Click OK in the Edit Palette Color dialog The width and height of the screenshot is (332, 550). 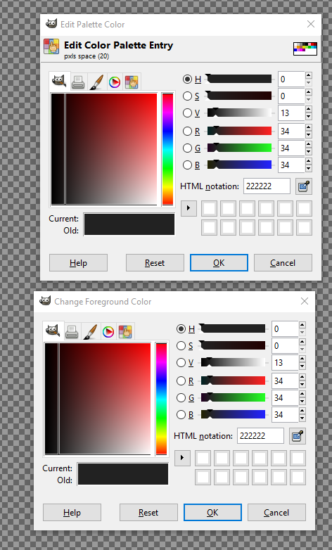pyautogui.click(x=219, y=263)
